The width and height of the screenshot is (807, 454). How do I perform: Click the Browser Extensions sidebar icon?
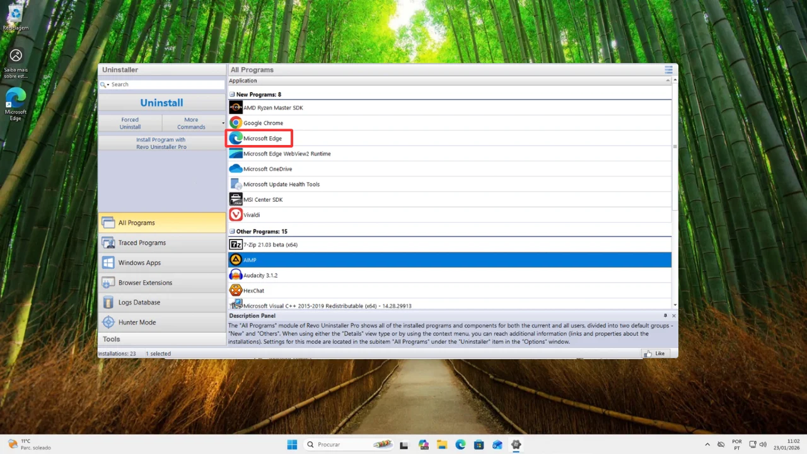click(108, 282)
